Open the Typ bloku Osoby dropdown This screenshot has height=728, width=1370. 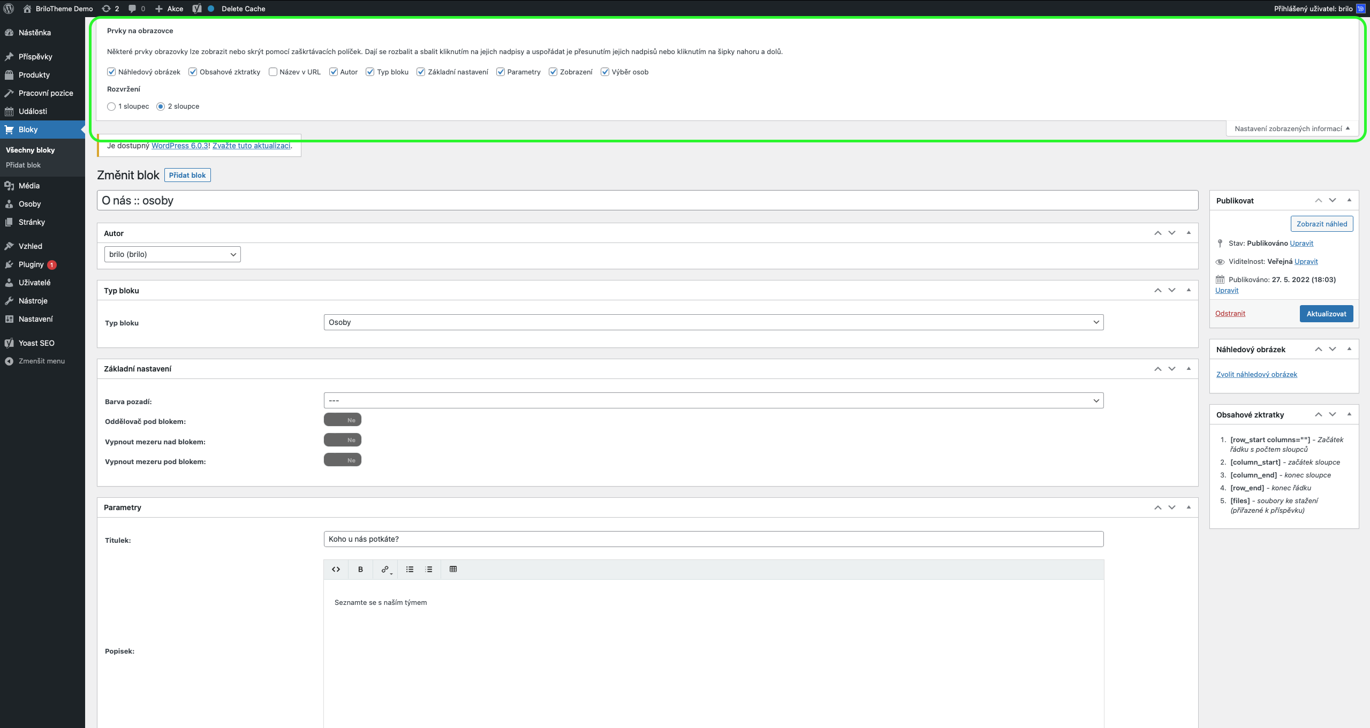tap(713, 322)
